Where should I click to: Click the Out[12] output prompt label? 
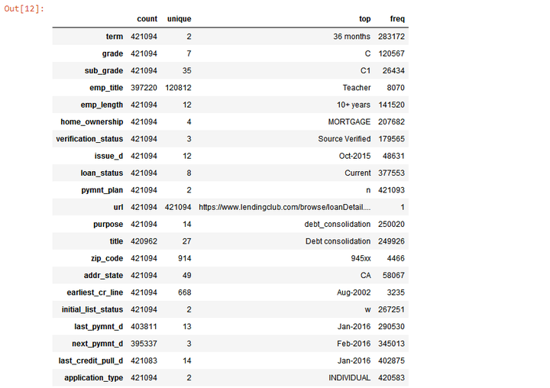tap(24, 8)
